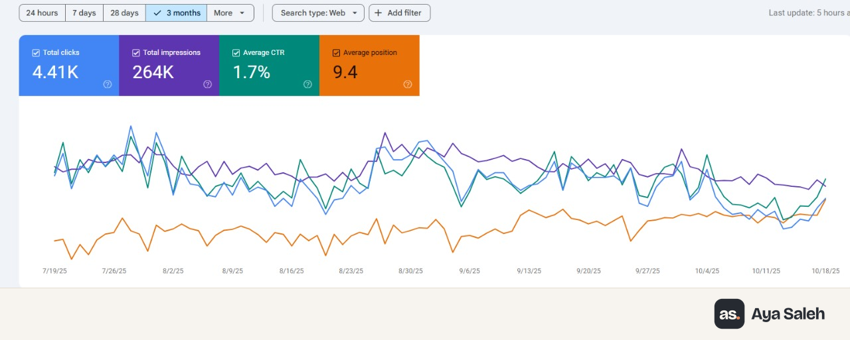850x340 pixels.
Task: Click the 7/26/25 axis date label
Action: 114,271
